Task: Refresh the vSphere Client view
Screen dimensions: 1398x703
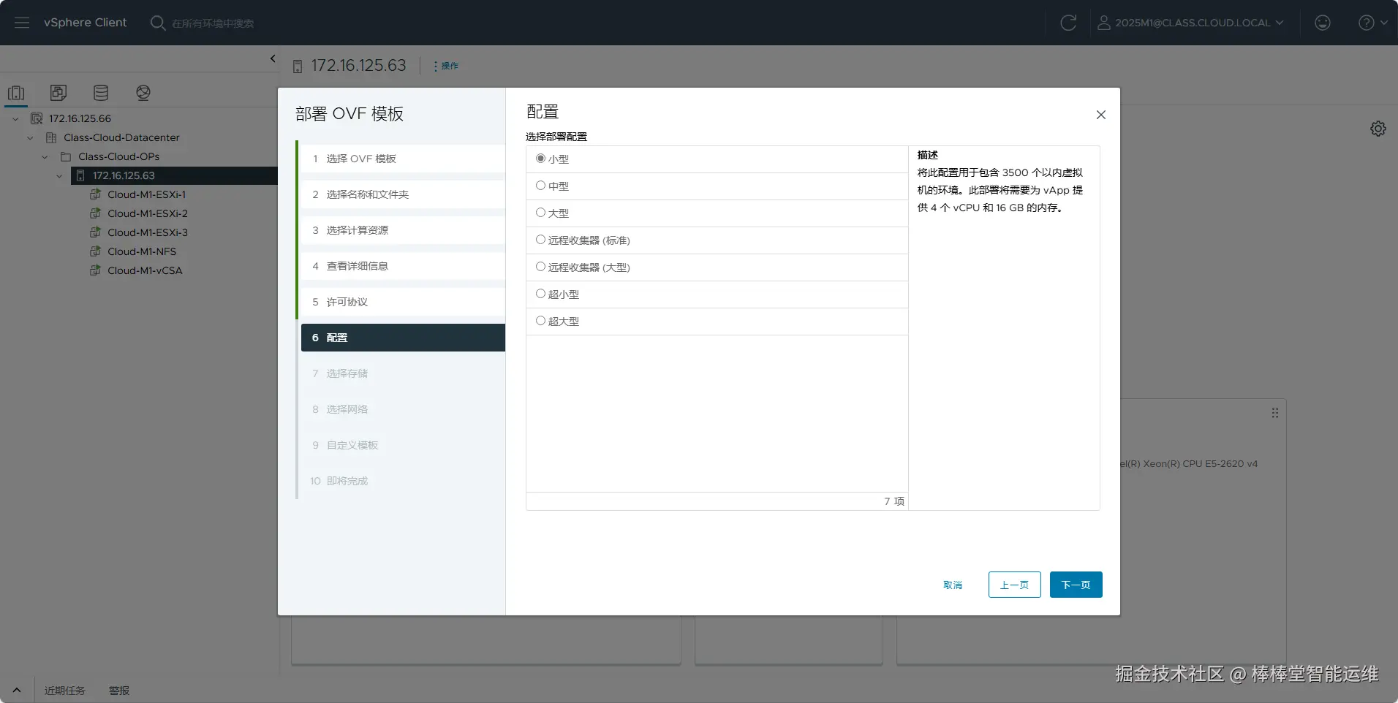Action: point(1068,23)
